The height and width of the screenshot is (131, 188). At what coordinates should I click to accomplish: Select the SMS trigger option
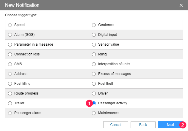[x=10, y=64]
